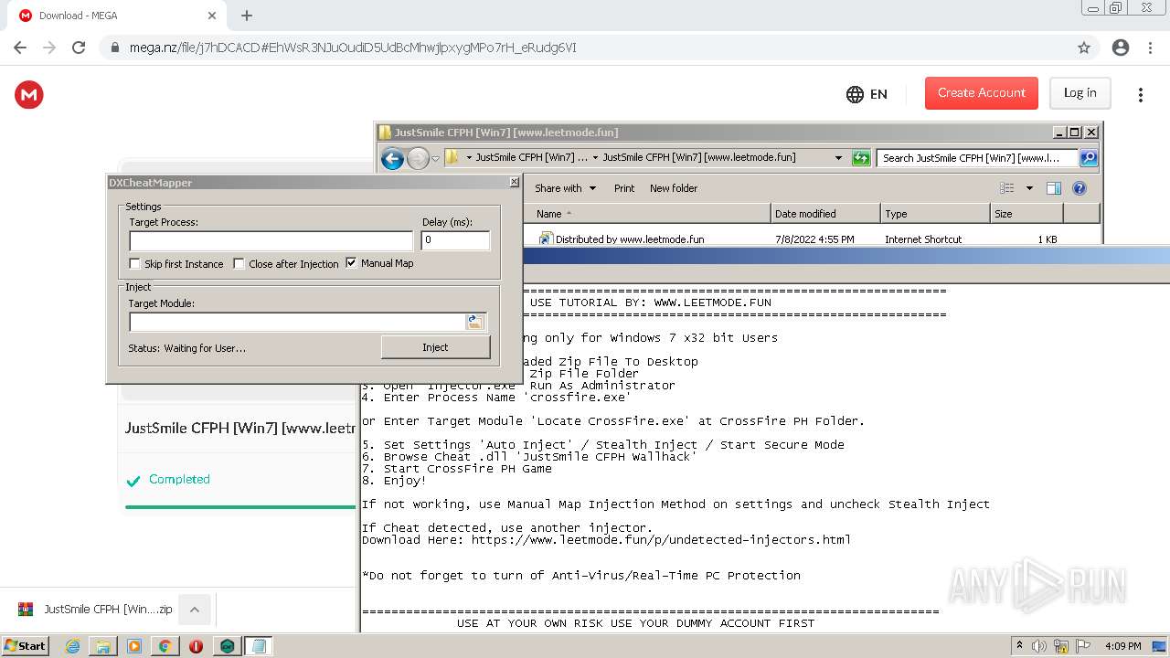
Task: Click Explorer back navigation arrow
Action: (x=392, y=158)
